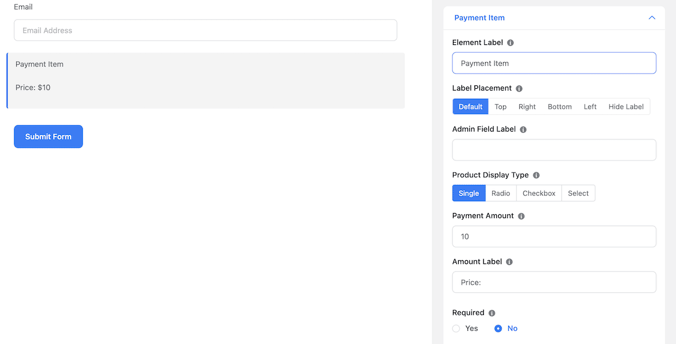Set product display type to Checkbox

coord(539,193)
